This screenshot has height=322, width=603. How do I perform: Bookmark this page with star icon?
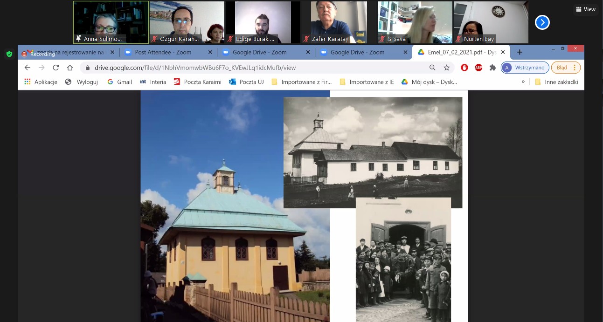tap(446, 68)
